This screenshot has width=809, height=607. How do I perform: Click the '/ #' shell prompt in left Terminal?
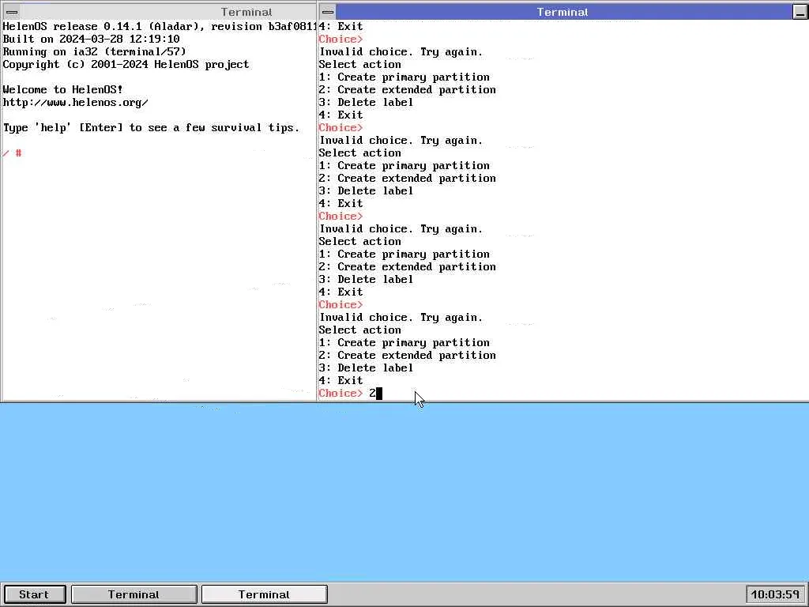[x=13, y=153]
